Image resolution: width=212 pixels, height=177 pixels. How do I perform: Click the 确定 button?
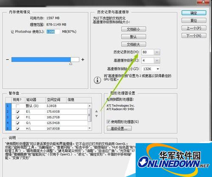[x=194, y=13]
